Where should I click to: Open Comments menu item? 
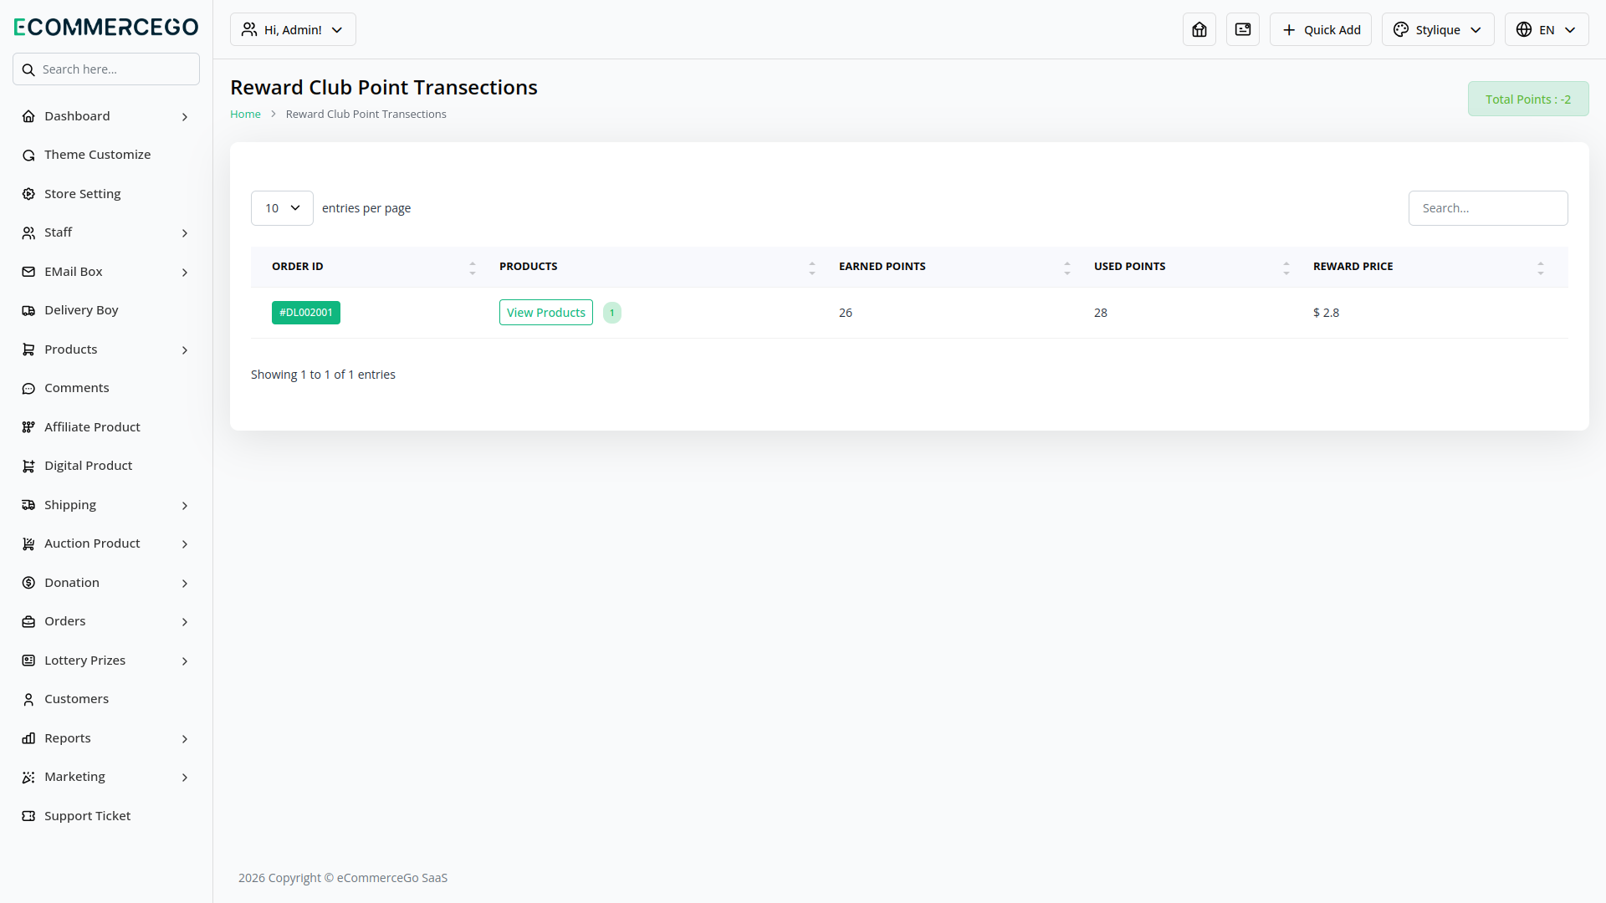pos(106,388)
